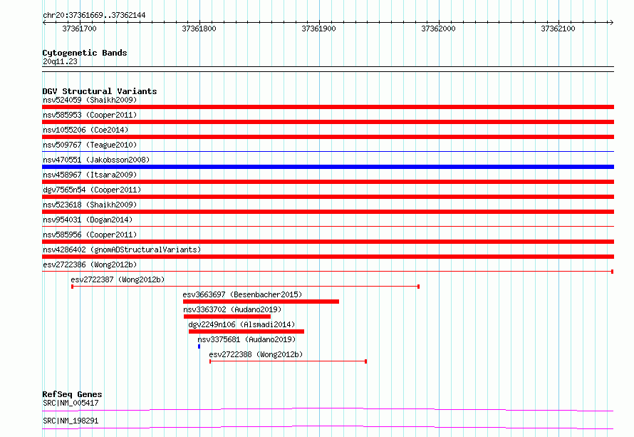634x437 pixels.
Task: Click nsv4286402 (gnomADStructuralVariants) label
Action: (122, 250)
